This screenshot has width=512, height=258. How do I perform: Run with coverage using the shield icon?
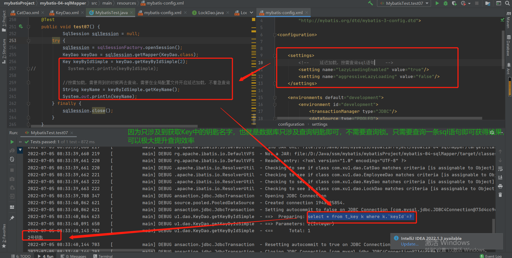pos(454,3)
